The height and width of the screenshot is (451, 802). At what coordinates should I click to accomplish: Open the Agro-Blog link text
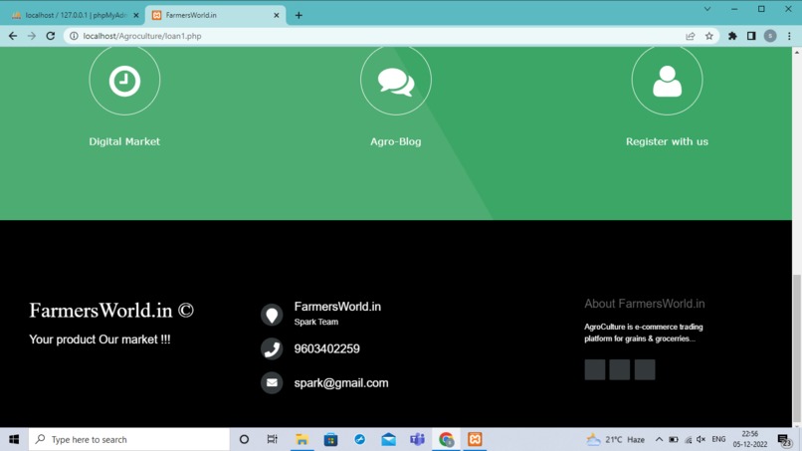395,141
